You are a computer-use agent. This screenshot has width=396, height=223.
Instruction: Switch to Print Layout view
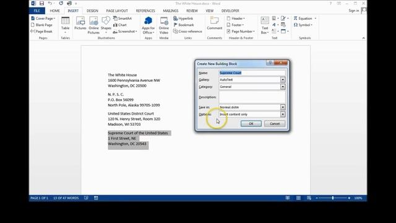tap(298, 198)
